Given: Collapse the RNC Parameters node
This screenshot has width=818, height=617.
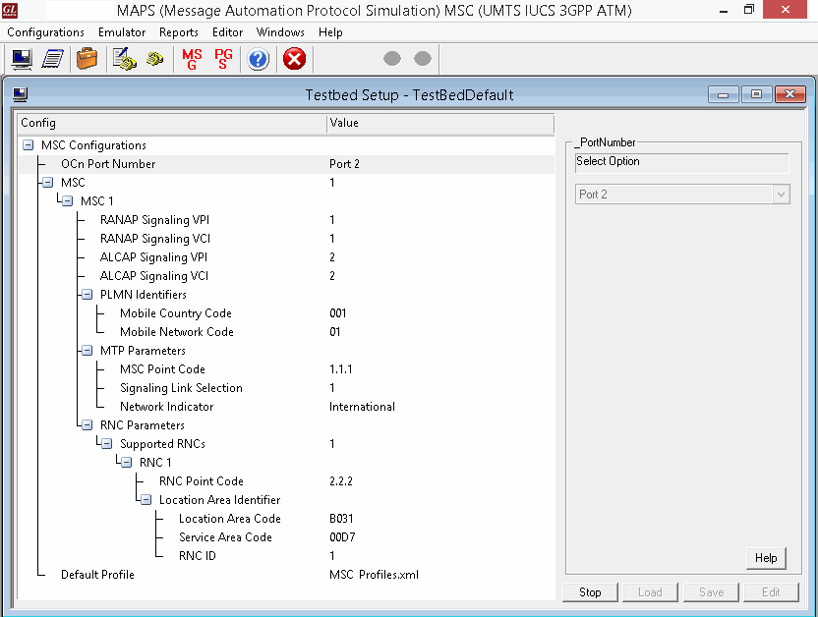Looking at the screenshot, I should point(86,424).
